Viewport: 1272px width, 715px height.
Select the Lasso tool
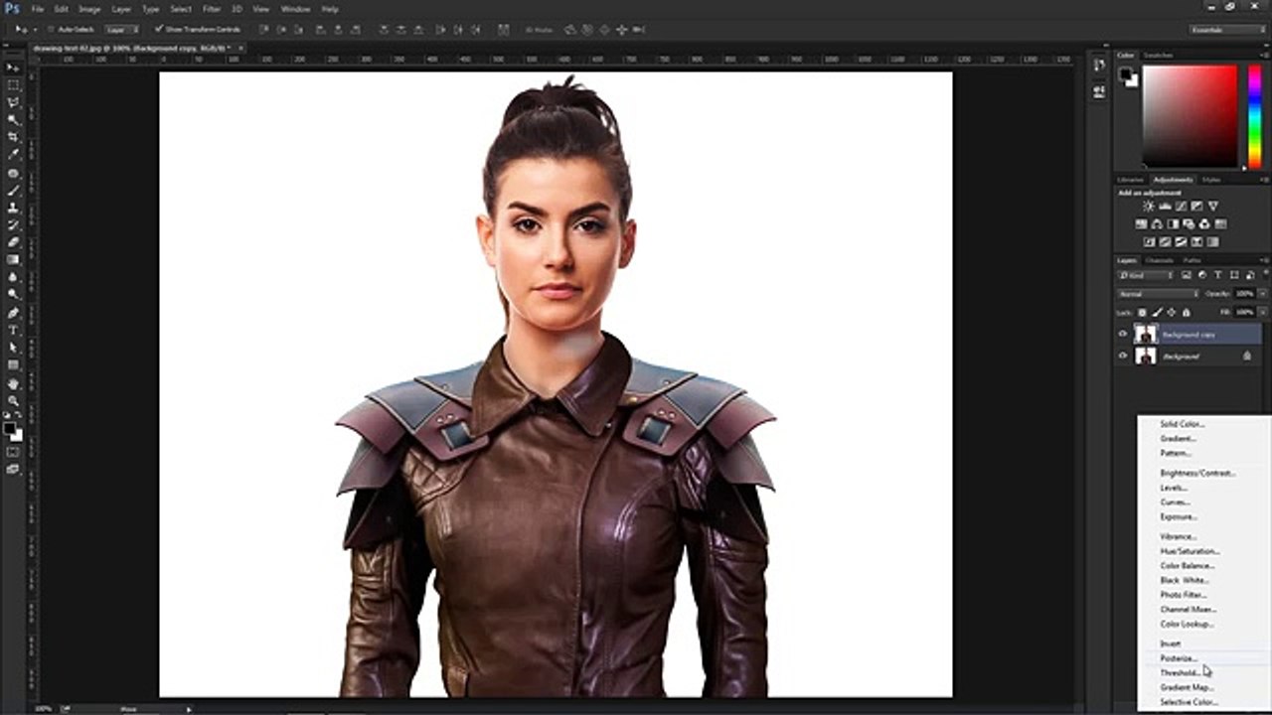(13, 102)
